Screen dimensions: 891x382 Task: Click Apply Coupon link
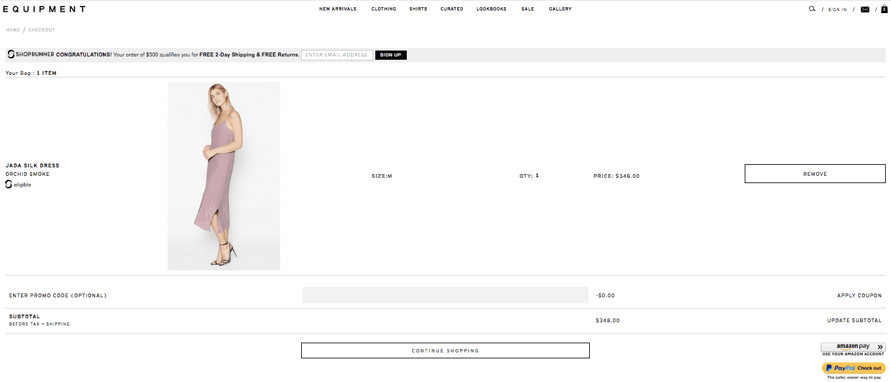click(860, 295)
